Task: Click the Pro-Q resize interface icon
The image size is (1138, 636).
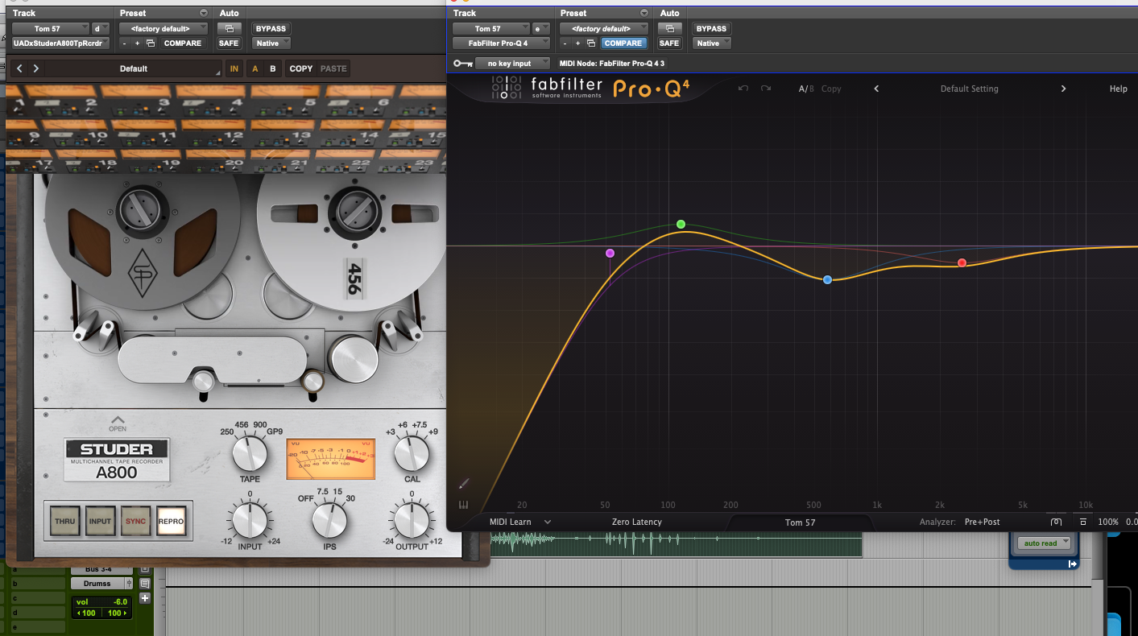Action: (1083, 522)
